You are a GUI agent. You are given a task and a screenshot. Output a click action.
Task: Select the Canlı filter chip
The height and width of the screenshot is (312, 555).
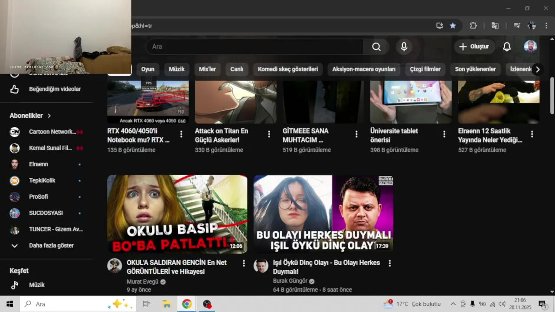click(237, 69)
